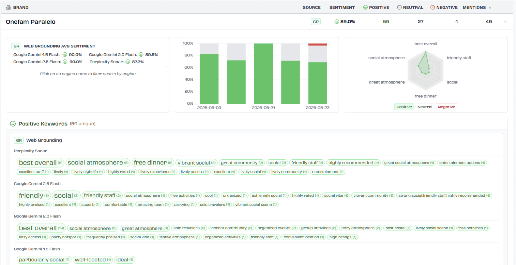This screenshot has height=265, width=516.
Task: Filter charts by Perplexity Sonar engine
Action: (x=107, y=62)
